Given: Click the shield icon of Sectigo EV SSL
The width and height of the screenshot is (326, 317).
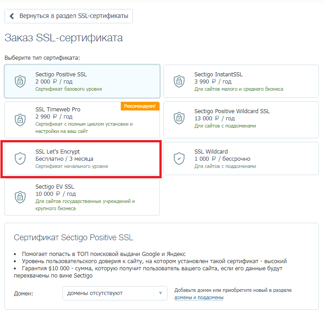Looking at the screenshot, I should click(x=20, y=197).
